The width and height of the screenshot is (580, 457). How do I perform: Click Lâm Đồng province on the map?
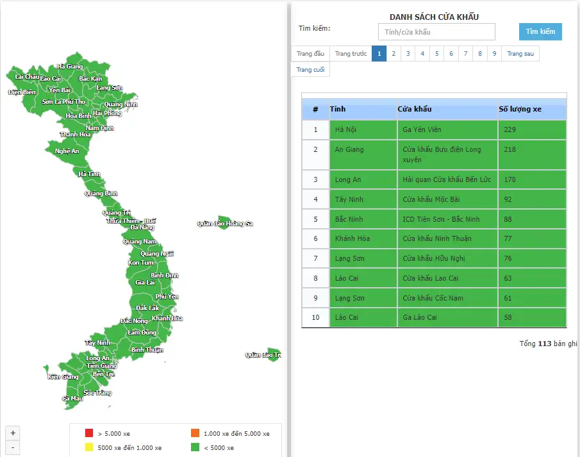pyautogui.click(x=142, y=332)
